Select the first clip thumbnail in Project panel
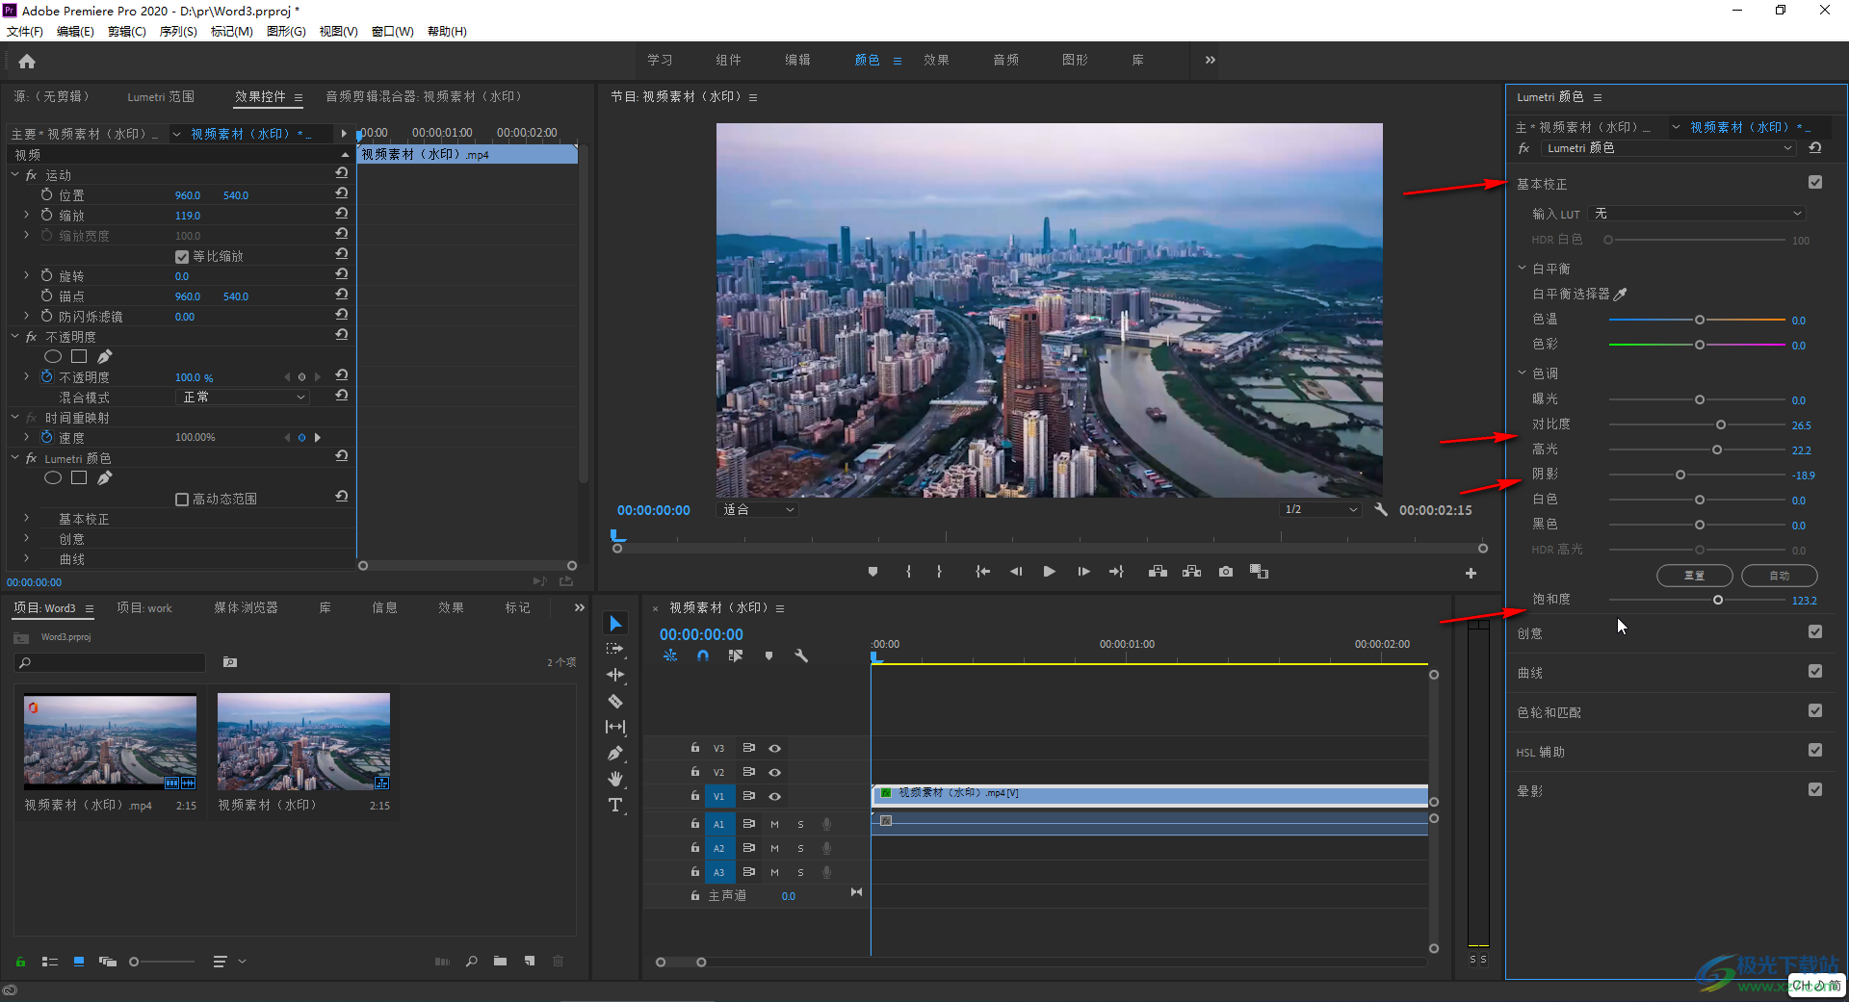Screen dimensions: 1849x1002 (x=110, y=741)
